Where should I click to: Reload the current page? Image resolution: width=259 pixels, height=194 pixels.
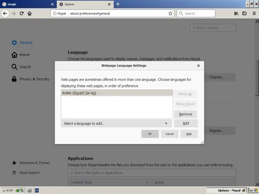point(21,13)
